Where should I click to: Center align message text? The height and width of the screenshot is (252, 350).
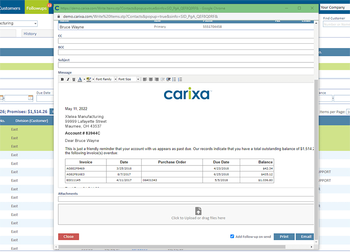[150, 79]
